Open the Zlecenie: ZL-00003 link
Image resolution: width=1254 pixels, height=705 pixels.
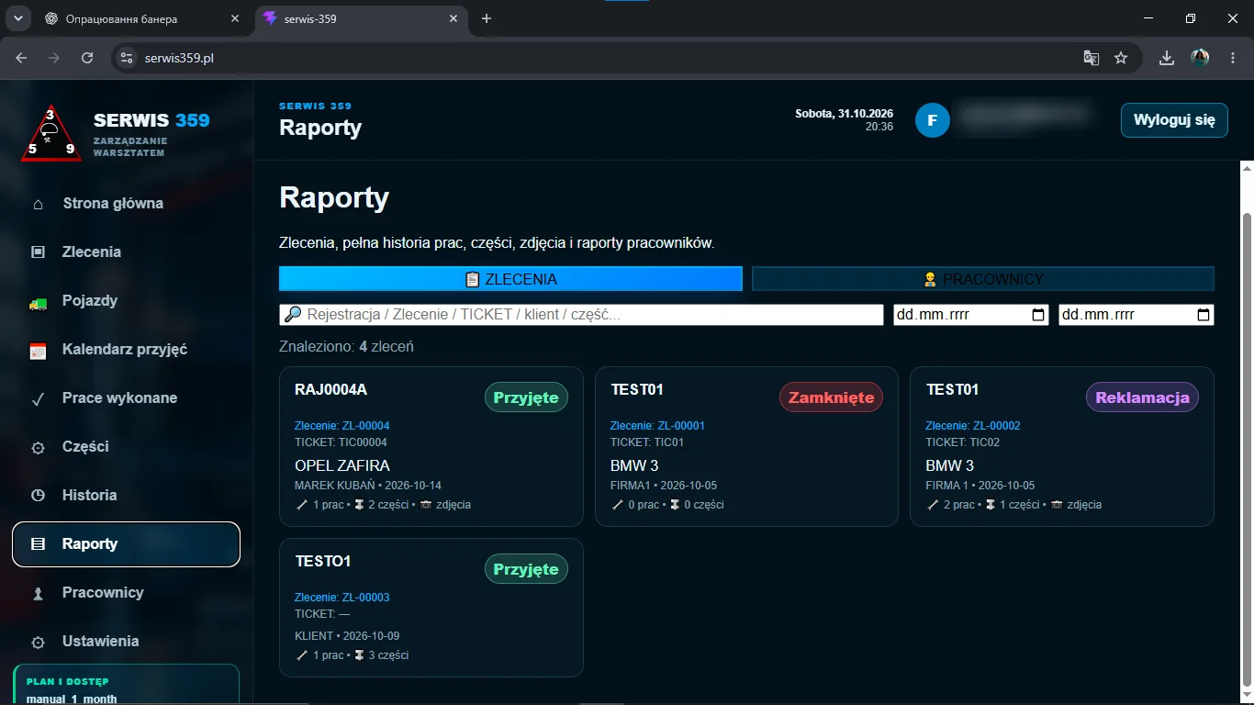click(x=342, y=598)
